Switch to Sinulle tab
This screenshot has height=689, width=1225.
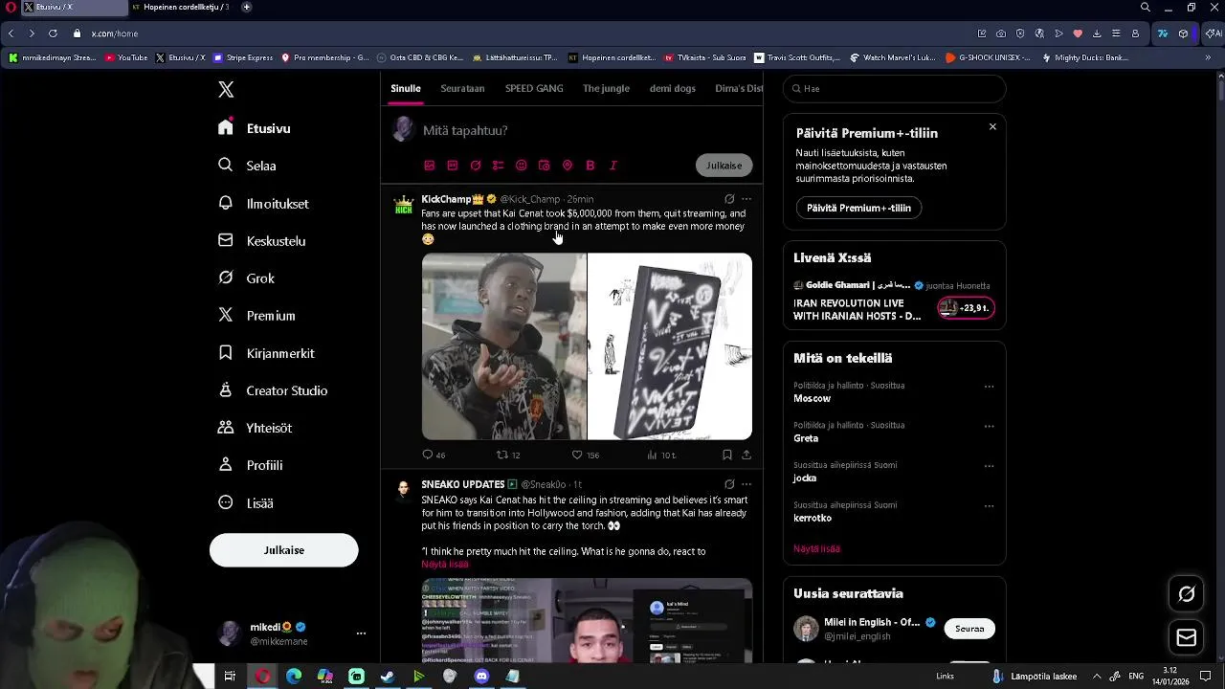pyautogui.click(x=405, y=88)
